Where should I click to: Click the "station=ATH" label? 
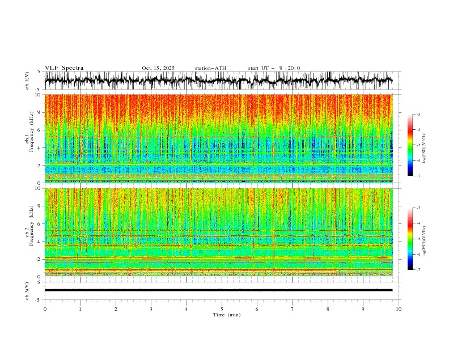[210, 68]
